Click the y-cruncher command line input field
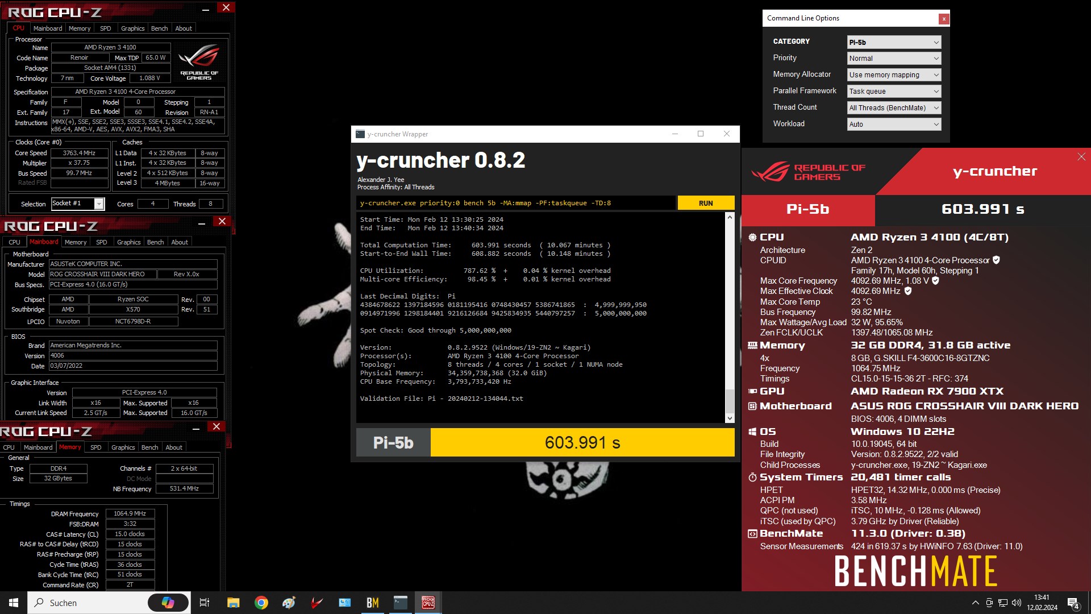The image size is (1091, 614). 516,203
